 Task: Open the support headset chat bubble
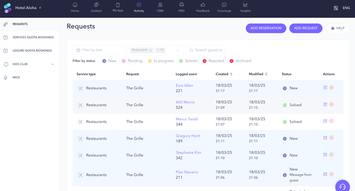[342, 186]
